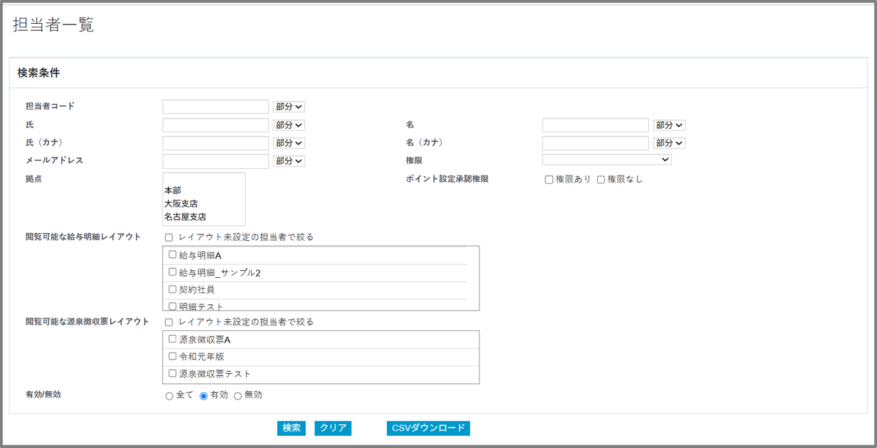Check the 契約社員 checkbox
Image resolution: width=877 pixels, height=448 pixels.
click(x=172, y=289)
